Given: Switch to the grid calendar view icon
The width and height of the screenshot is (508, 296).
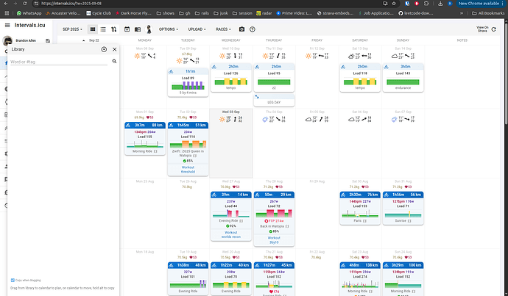Looking at the screenshot, I should point(94,29).
